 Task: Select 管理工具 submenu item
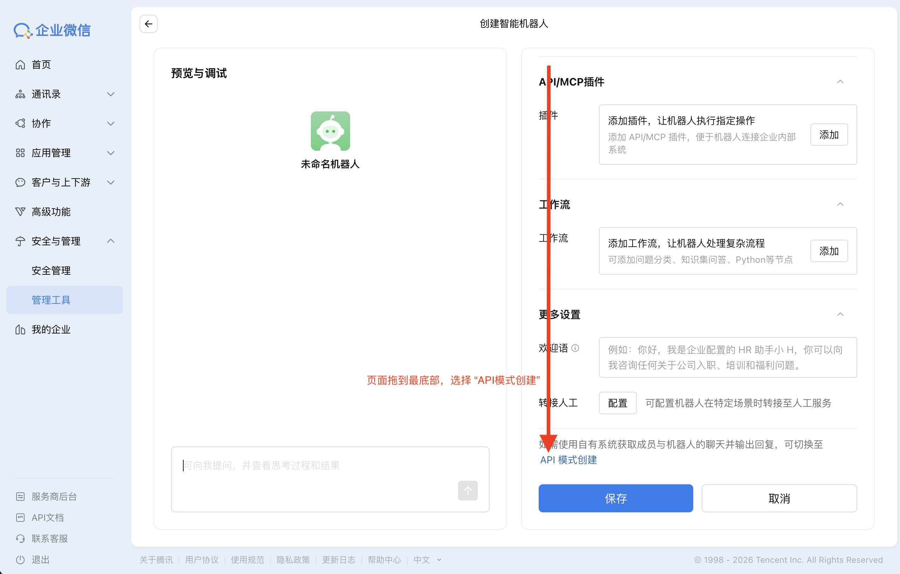tap(64, 300)
